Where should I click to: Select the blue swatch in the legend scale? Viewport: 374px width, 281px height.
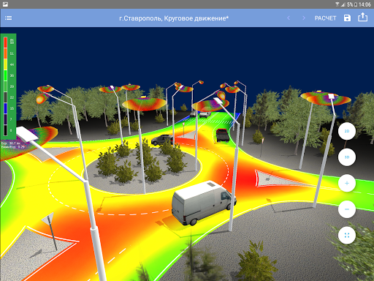click(x=5, y=108)
